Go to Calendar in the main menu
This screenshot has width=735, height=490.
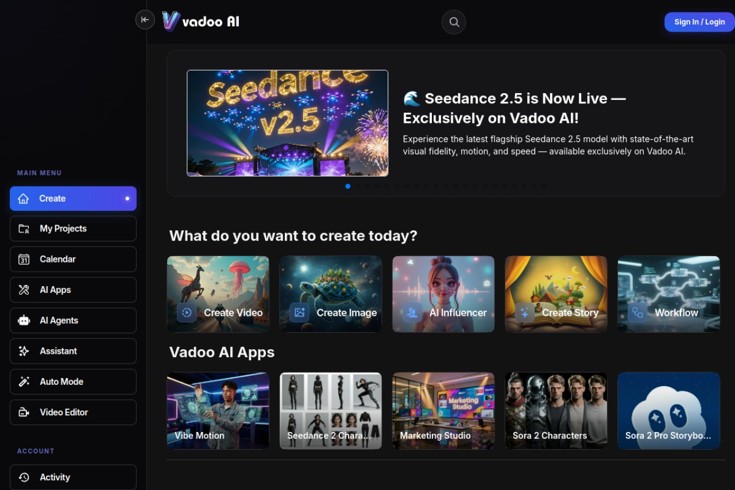pyautogui.click(x=73, y=259)
